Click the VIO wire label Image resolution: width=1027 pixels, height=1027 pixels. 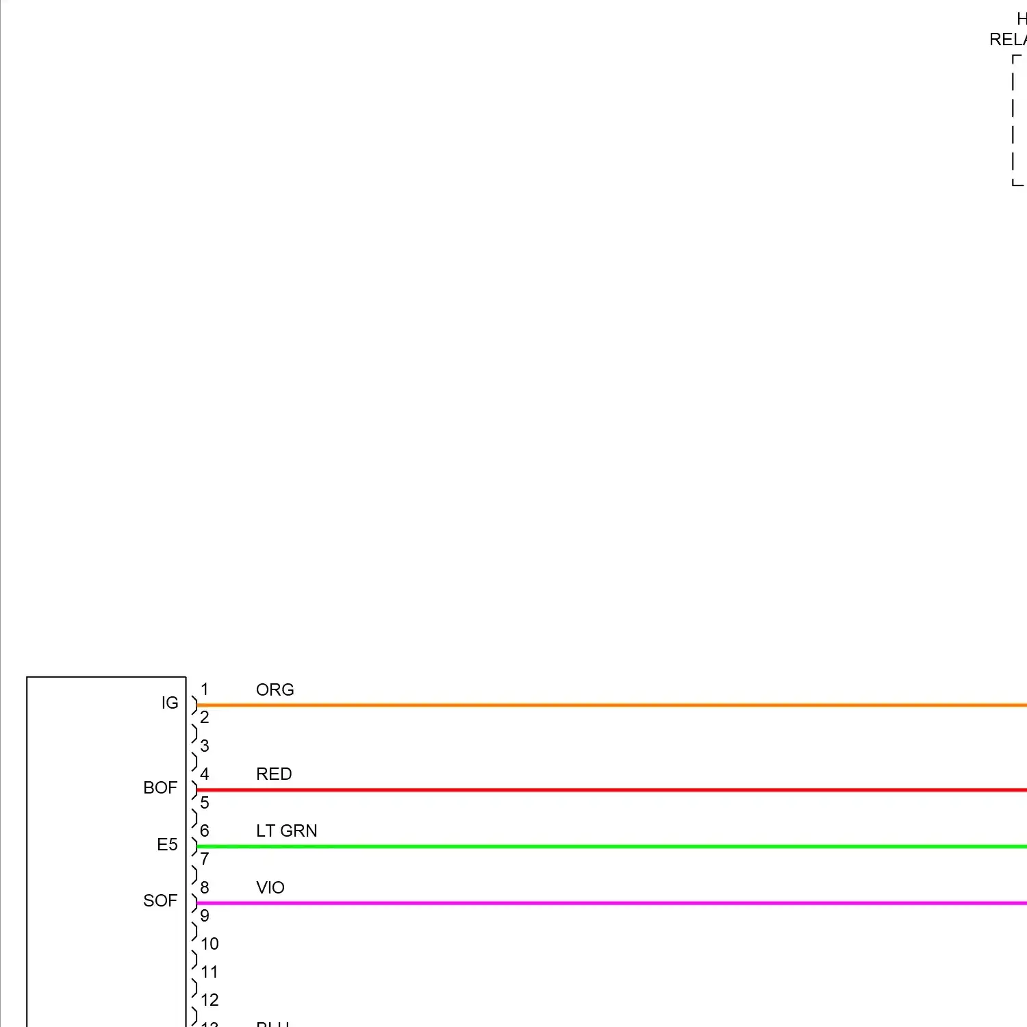pos(270,887)
